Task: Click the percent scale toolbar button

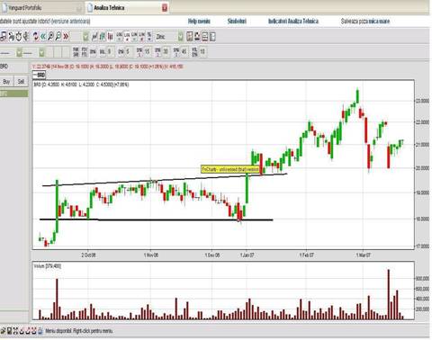Action: 149,36
